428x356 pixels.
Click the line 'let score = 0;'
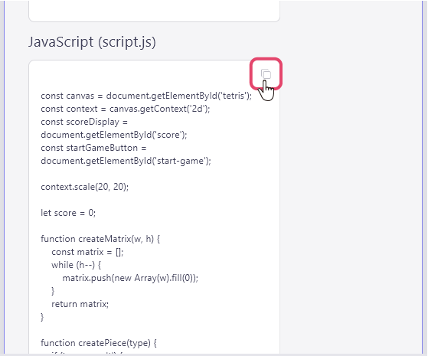[x=68, y=213]
